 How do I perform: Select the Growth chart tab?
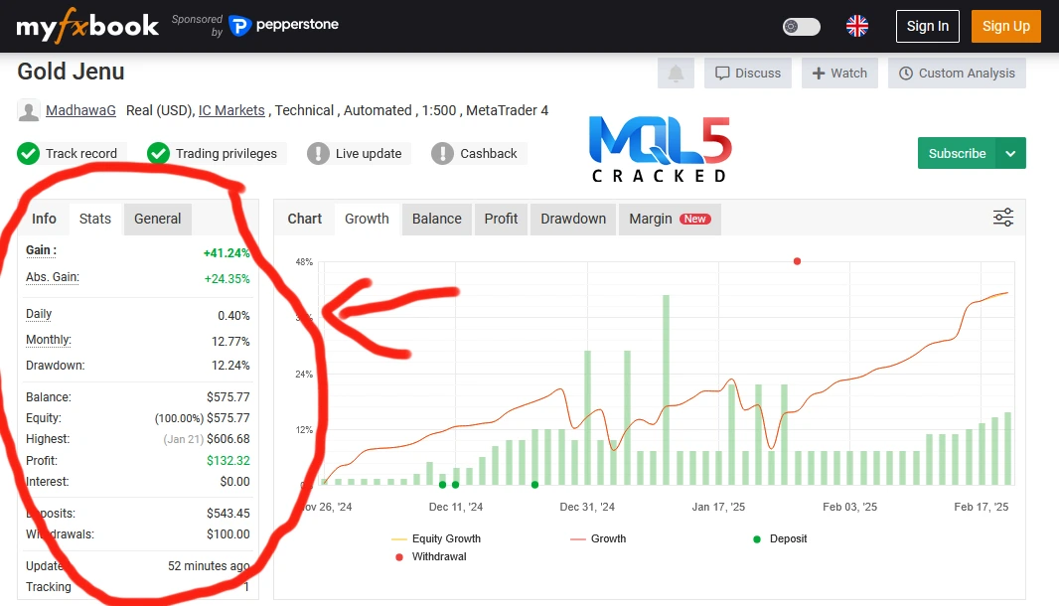367,219
